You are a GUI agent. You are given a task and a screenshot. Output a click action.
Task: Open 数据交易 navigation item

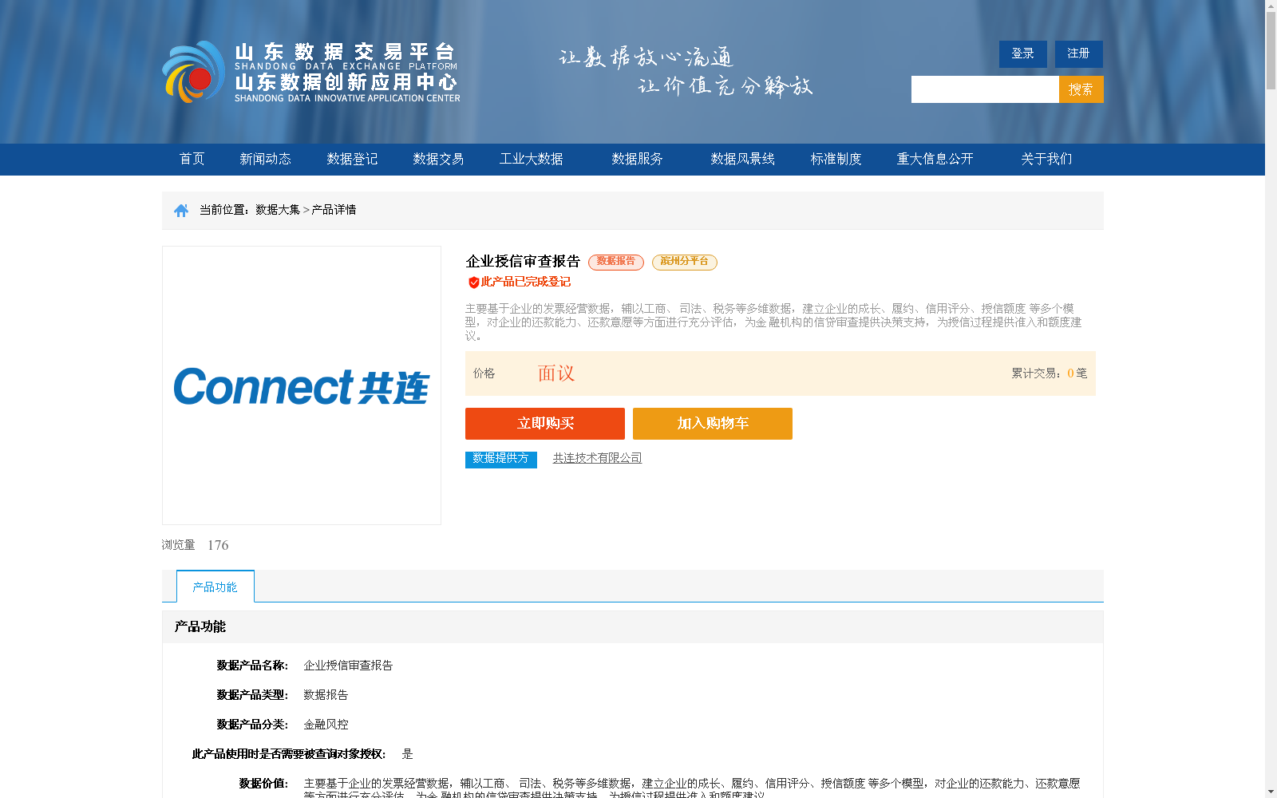coord(438,159)
